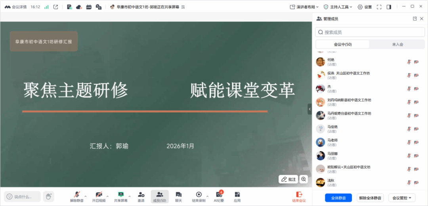The width and height of the screenshot is (428, 206).
Task: Pop out the 管理成员 members panel
Action: coord(415,19)
